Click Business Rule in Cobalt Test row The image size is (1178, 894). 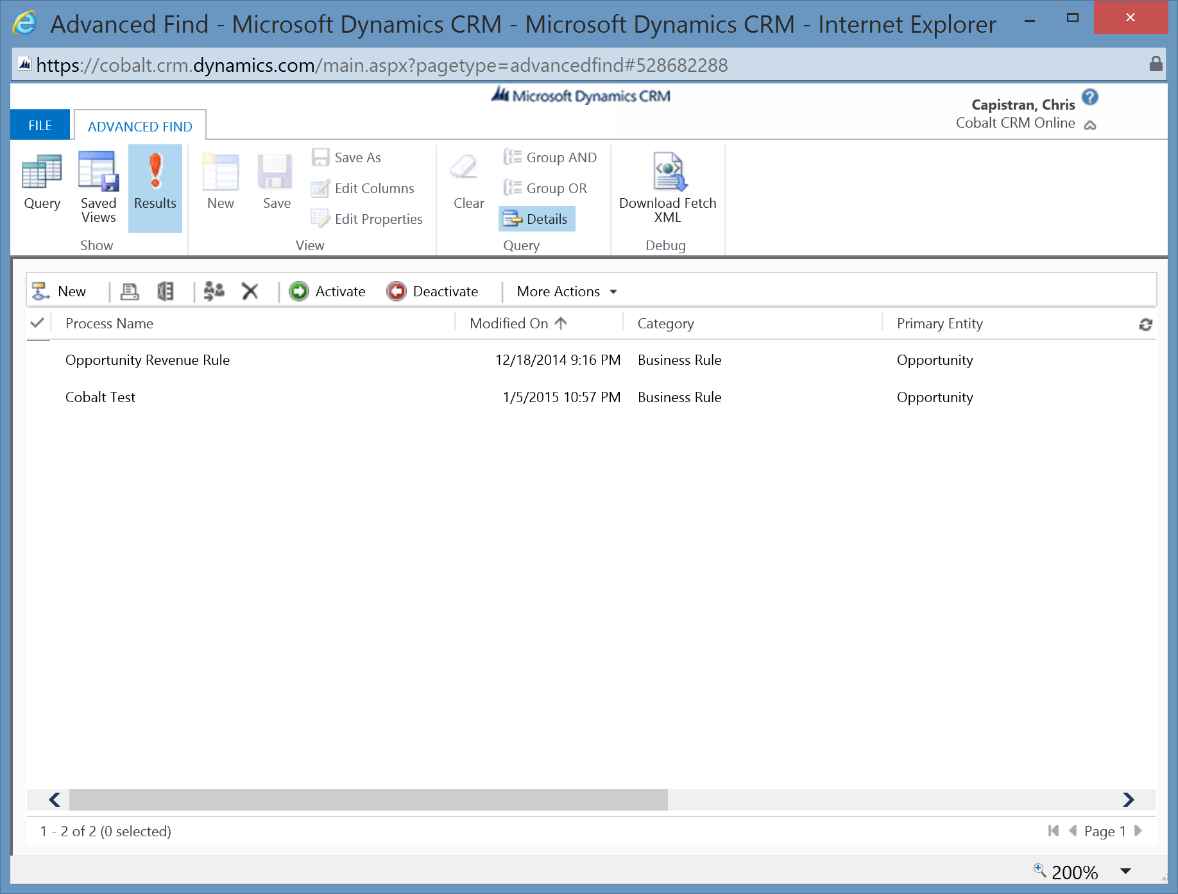pyautogui.click(x=679, y=397)
